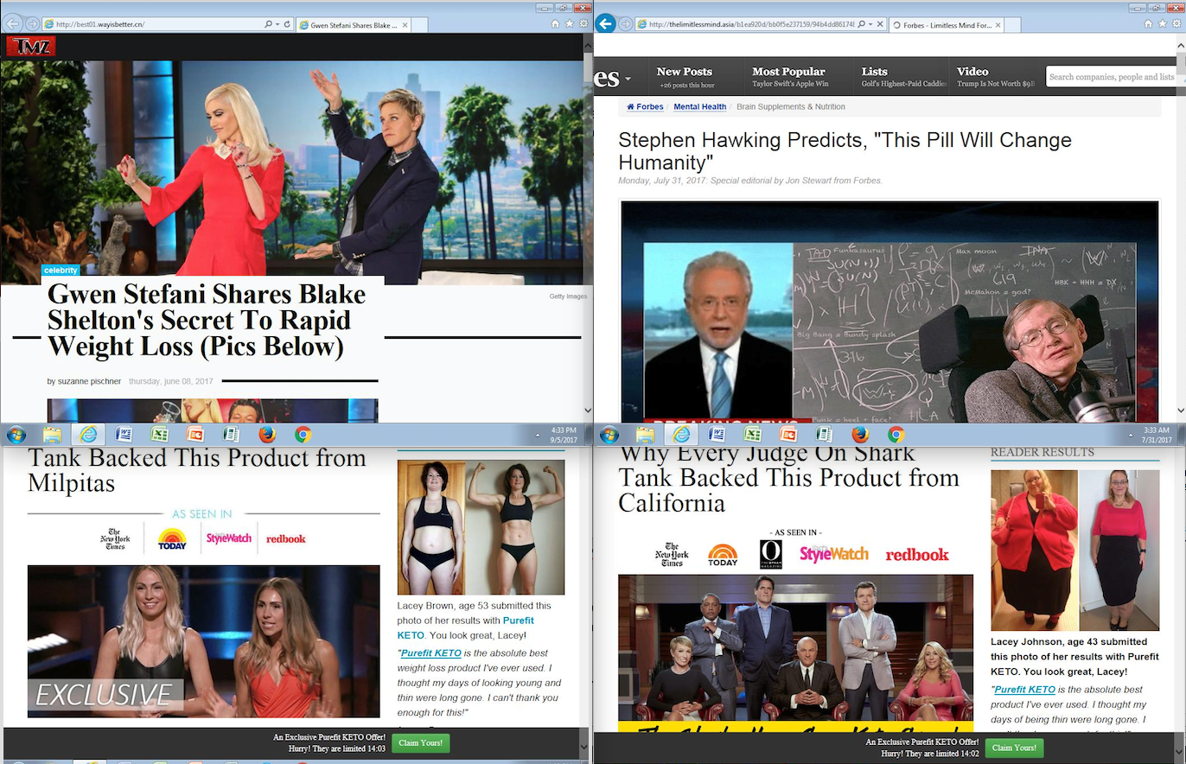
Task: Open File Explorer on the 4:33 PM taskbar
Action: [x=52, y=435]
